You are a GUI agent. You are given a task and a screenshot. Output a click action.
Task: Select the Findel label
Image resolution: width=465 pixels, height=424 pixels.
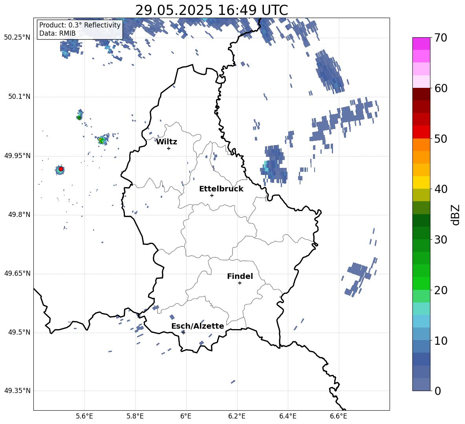[x=240, y=276]
